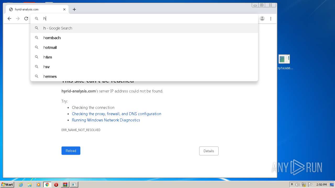Open the Details button on error page
This screenshot has width=335, height=188.
coord(209,151)
